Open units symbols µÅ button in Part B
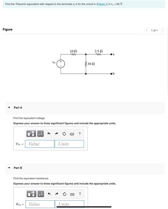This screenshot has width=168, height=209. point(41,194)
